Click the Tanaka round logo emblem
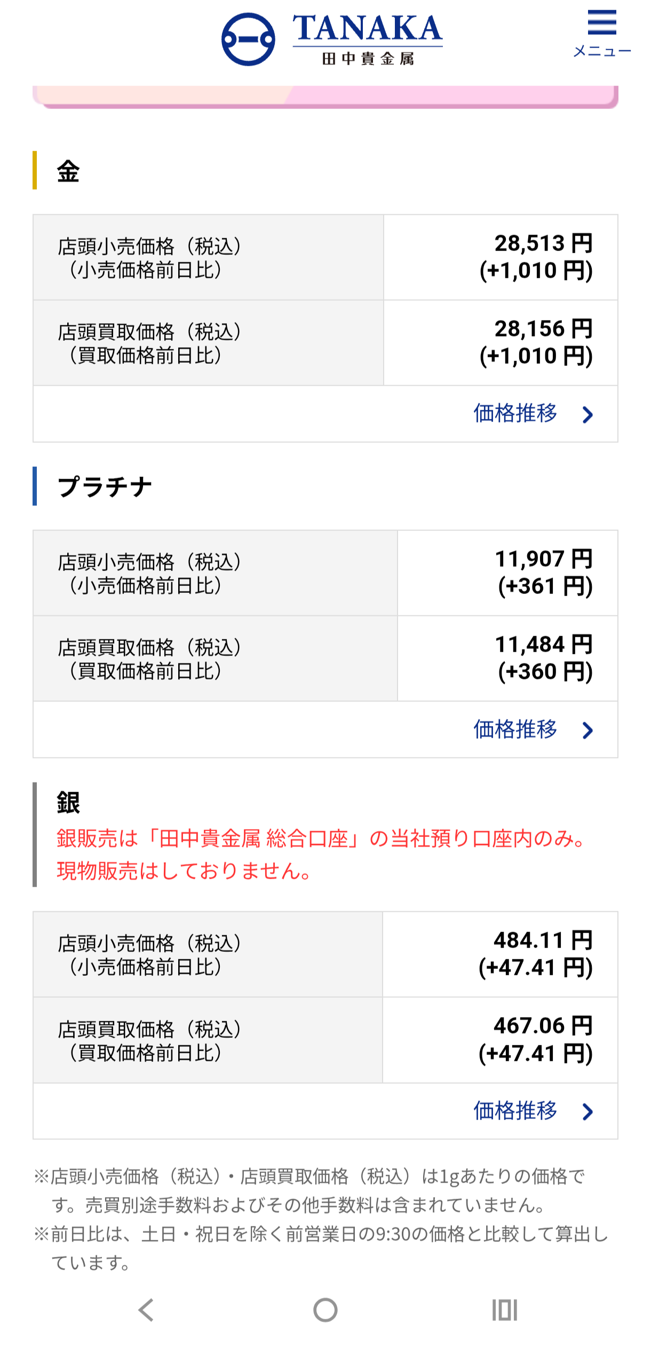The height and width of the screenshot is (1346, 651). coord(249,40)
